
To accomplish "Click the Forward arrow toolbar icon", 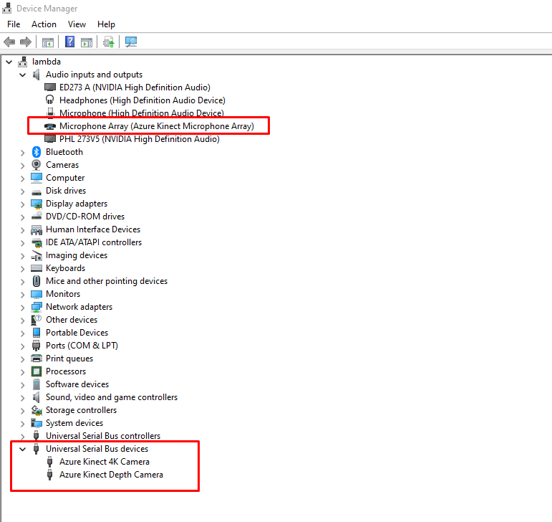I will pos(26,42).
